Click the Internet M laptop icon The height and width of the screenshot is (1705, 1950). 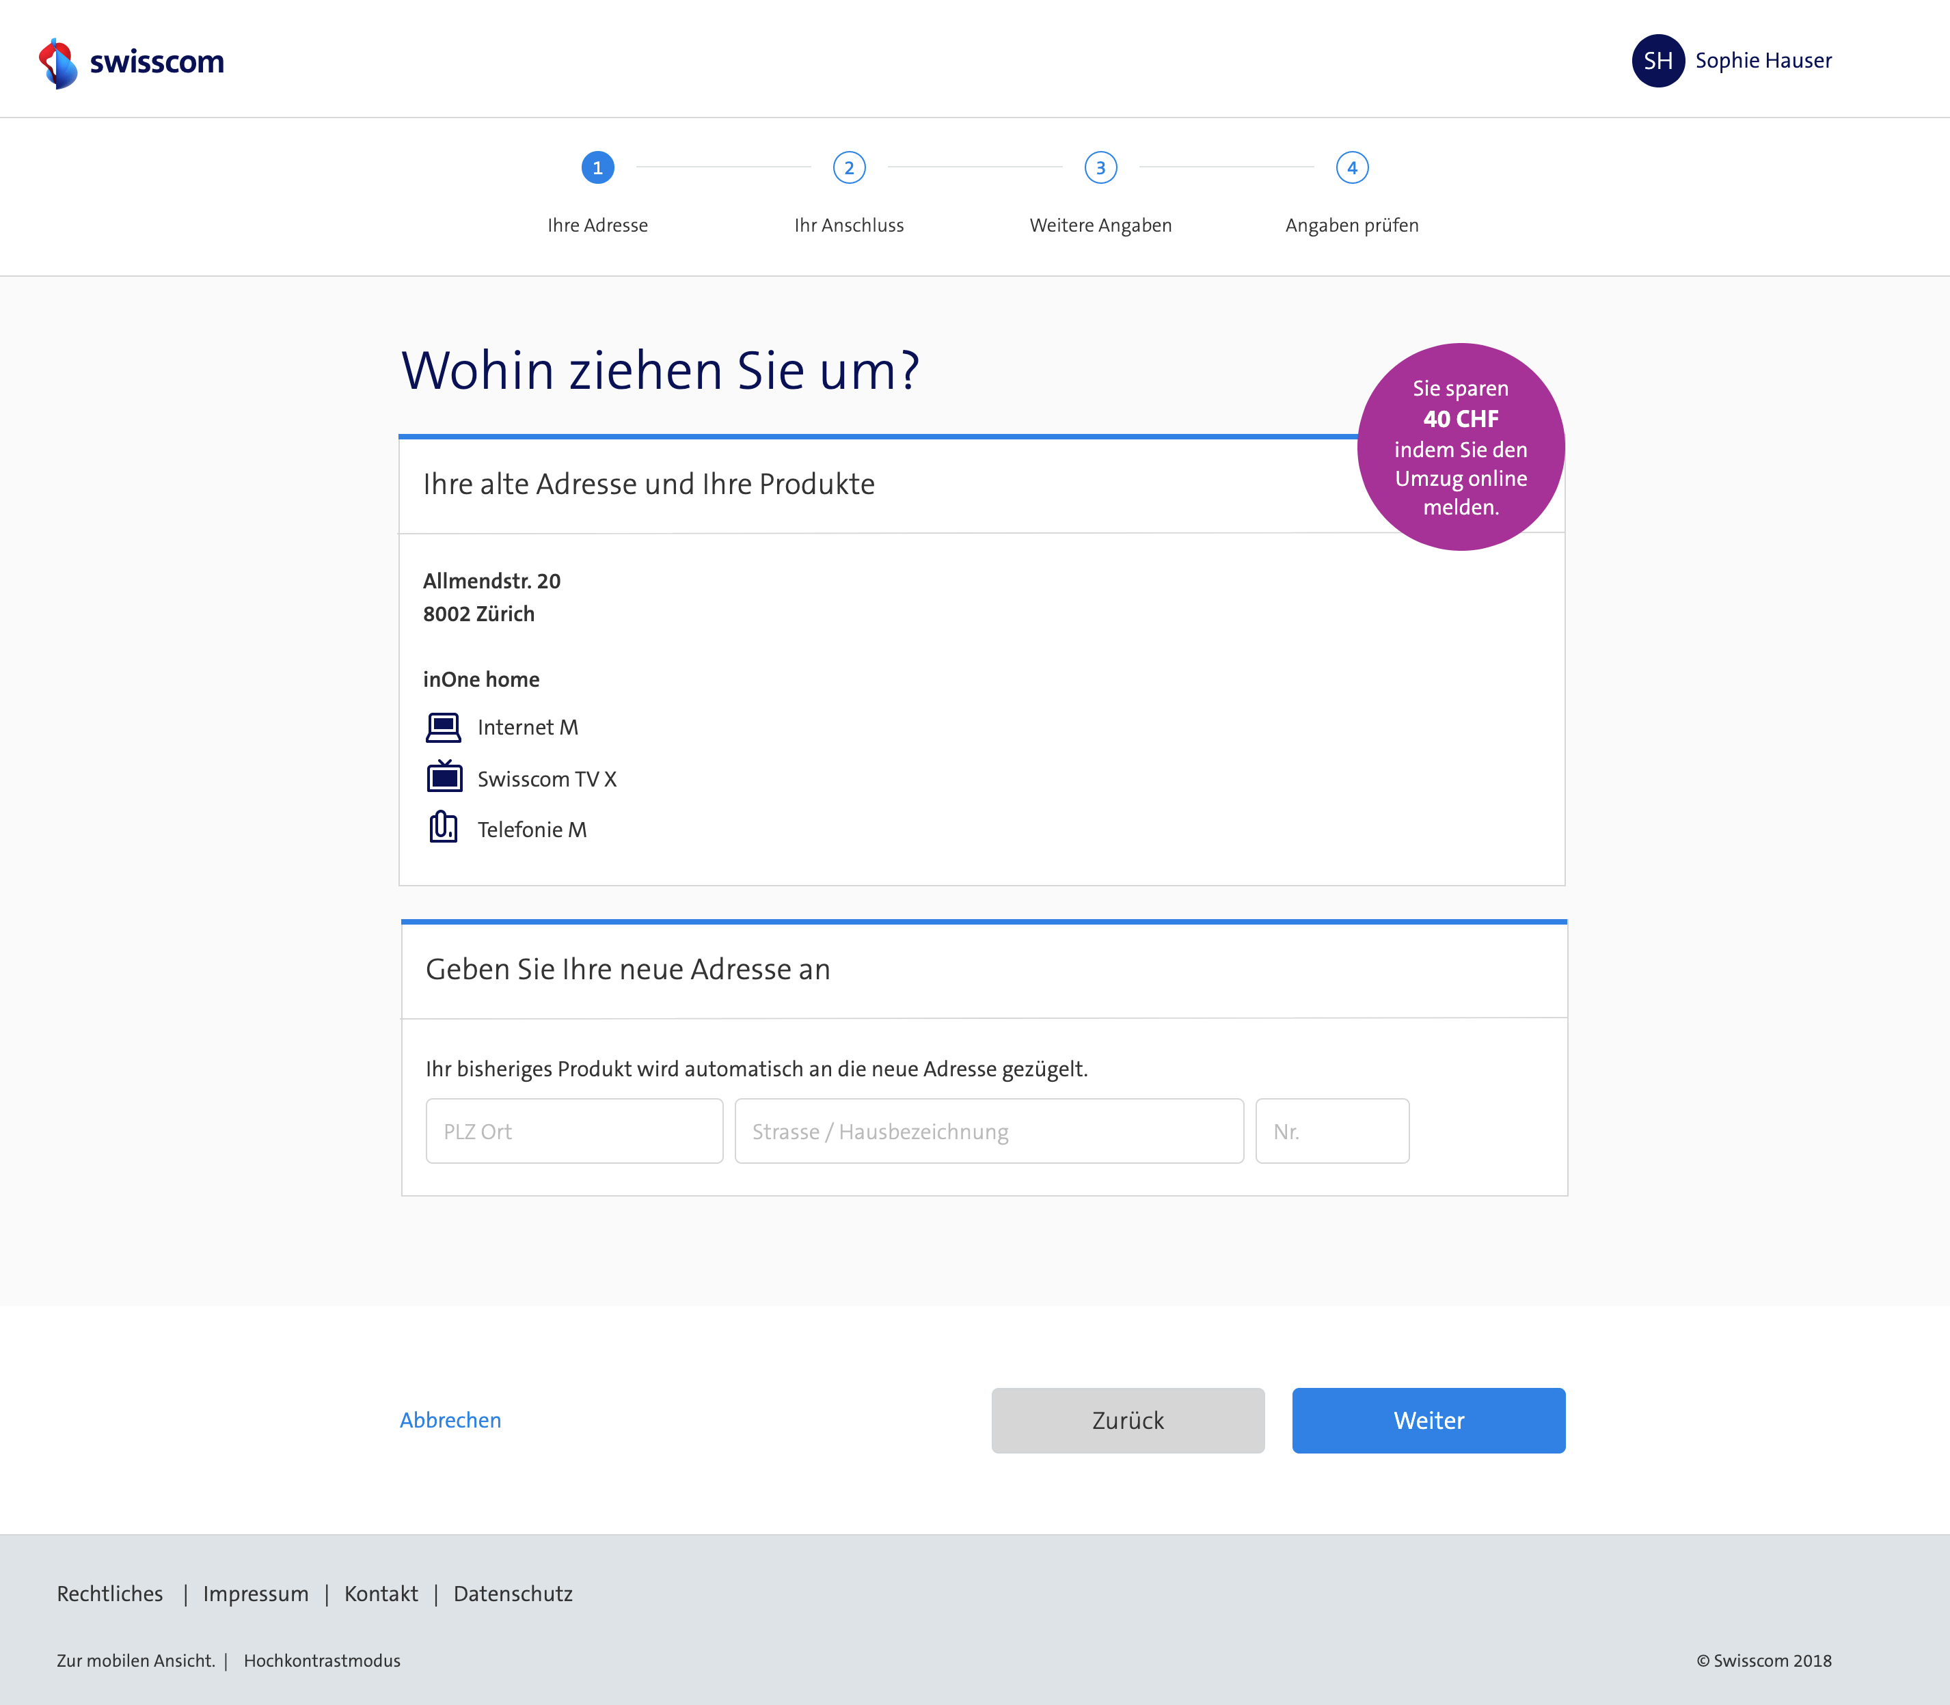444,728
